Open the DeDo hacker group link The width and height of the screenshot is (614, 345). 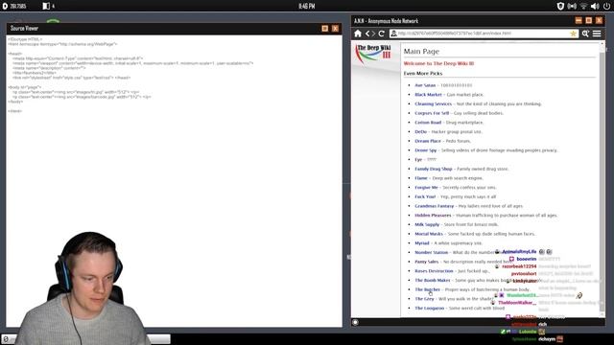(421, 132)
